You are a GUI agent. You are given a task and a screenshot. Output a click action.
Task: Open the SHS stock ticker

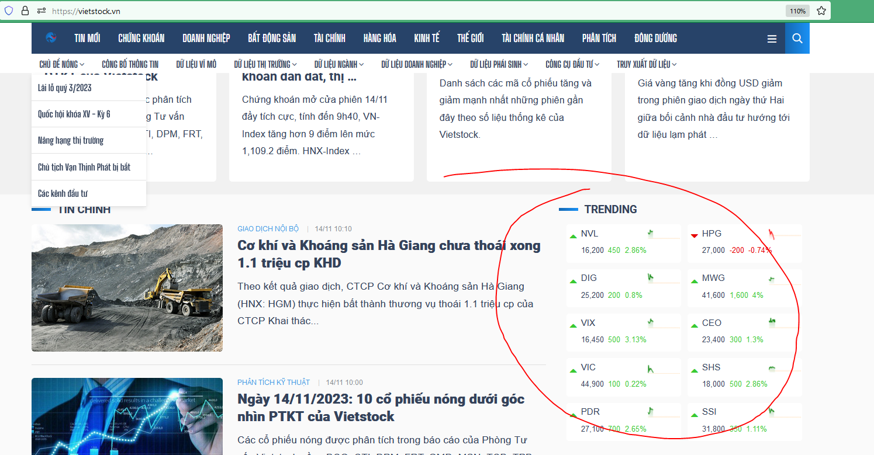(x=711, y=367)
